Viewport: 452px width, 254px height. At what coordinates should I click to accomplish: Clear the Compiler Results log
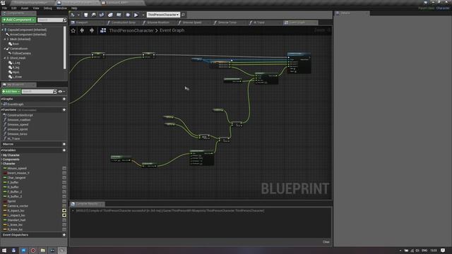[x=326, y=242]
